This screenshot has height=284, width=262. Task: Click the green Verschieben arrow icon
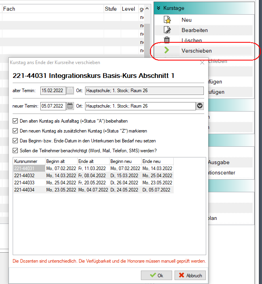167,50
